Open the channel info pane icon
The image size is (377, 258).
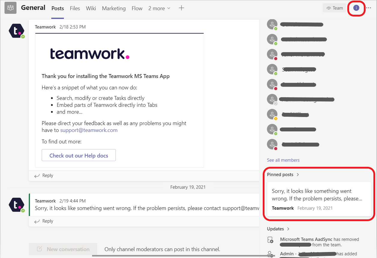point(356,8)
